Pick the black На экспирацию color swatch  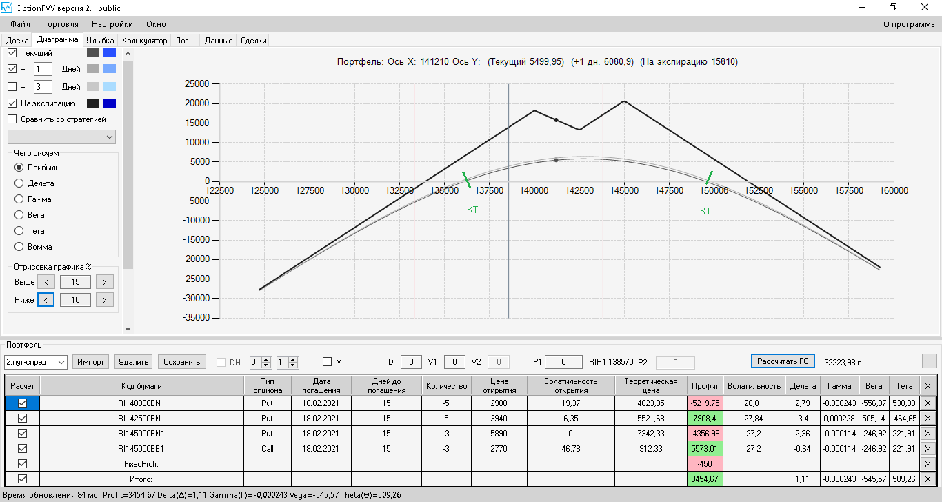(x=93, y=103)
